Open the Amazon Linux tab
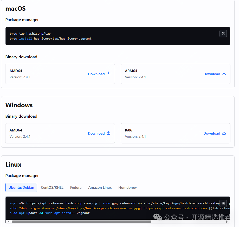The width and height of the screenshot is (239, 227). 100,187
